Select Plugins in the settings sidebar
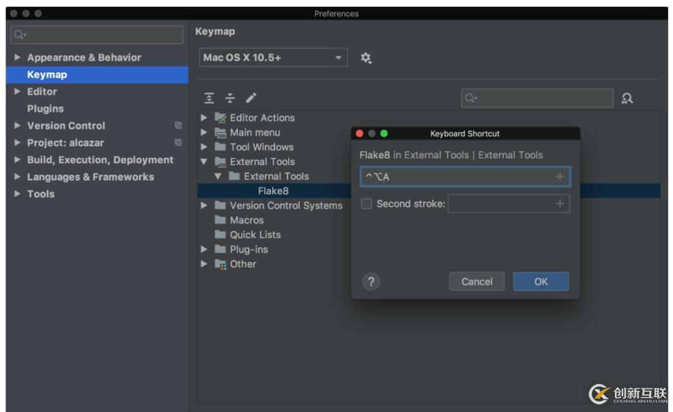This screenshot has width=673, height=412. pos(45,109)
